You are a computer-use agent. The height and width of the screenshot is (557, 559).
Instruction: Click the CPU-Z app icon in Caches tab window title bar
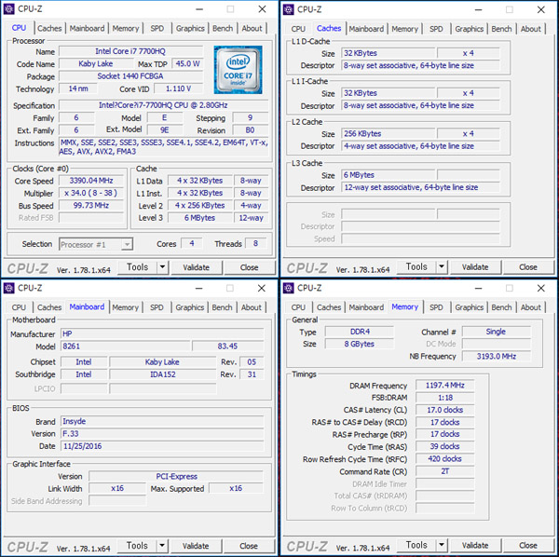[288, 9]
